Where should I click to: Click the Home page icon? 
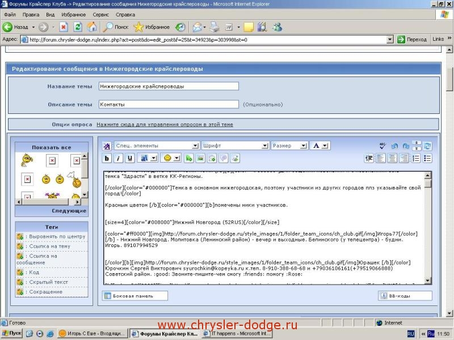92,27
